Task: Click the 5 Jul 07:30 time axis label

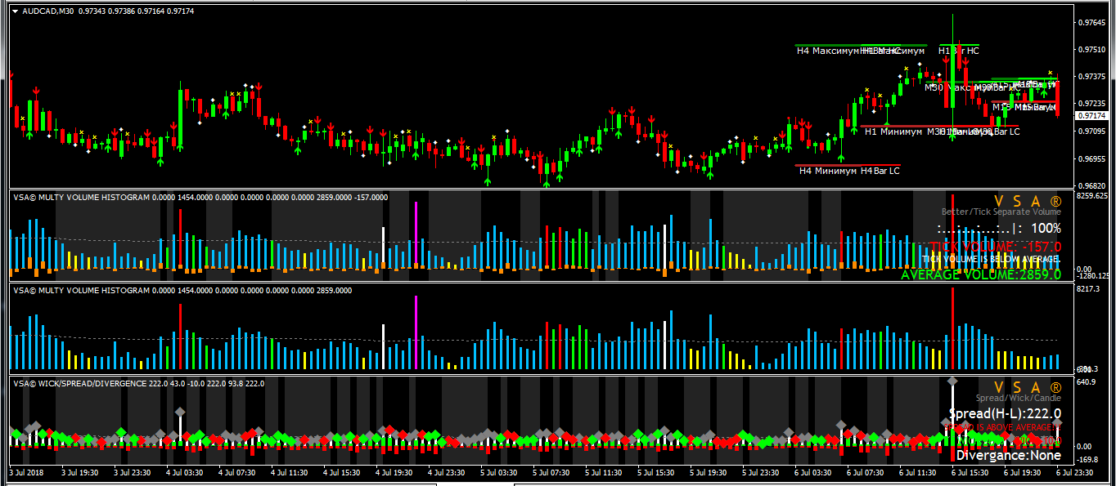Action: click(x=551, y=472)
